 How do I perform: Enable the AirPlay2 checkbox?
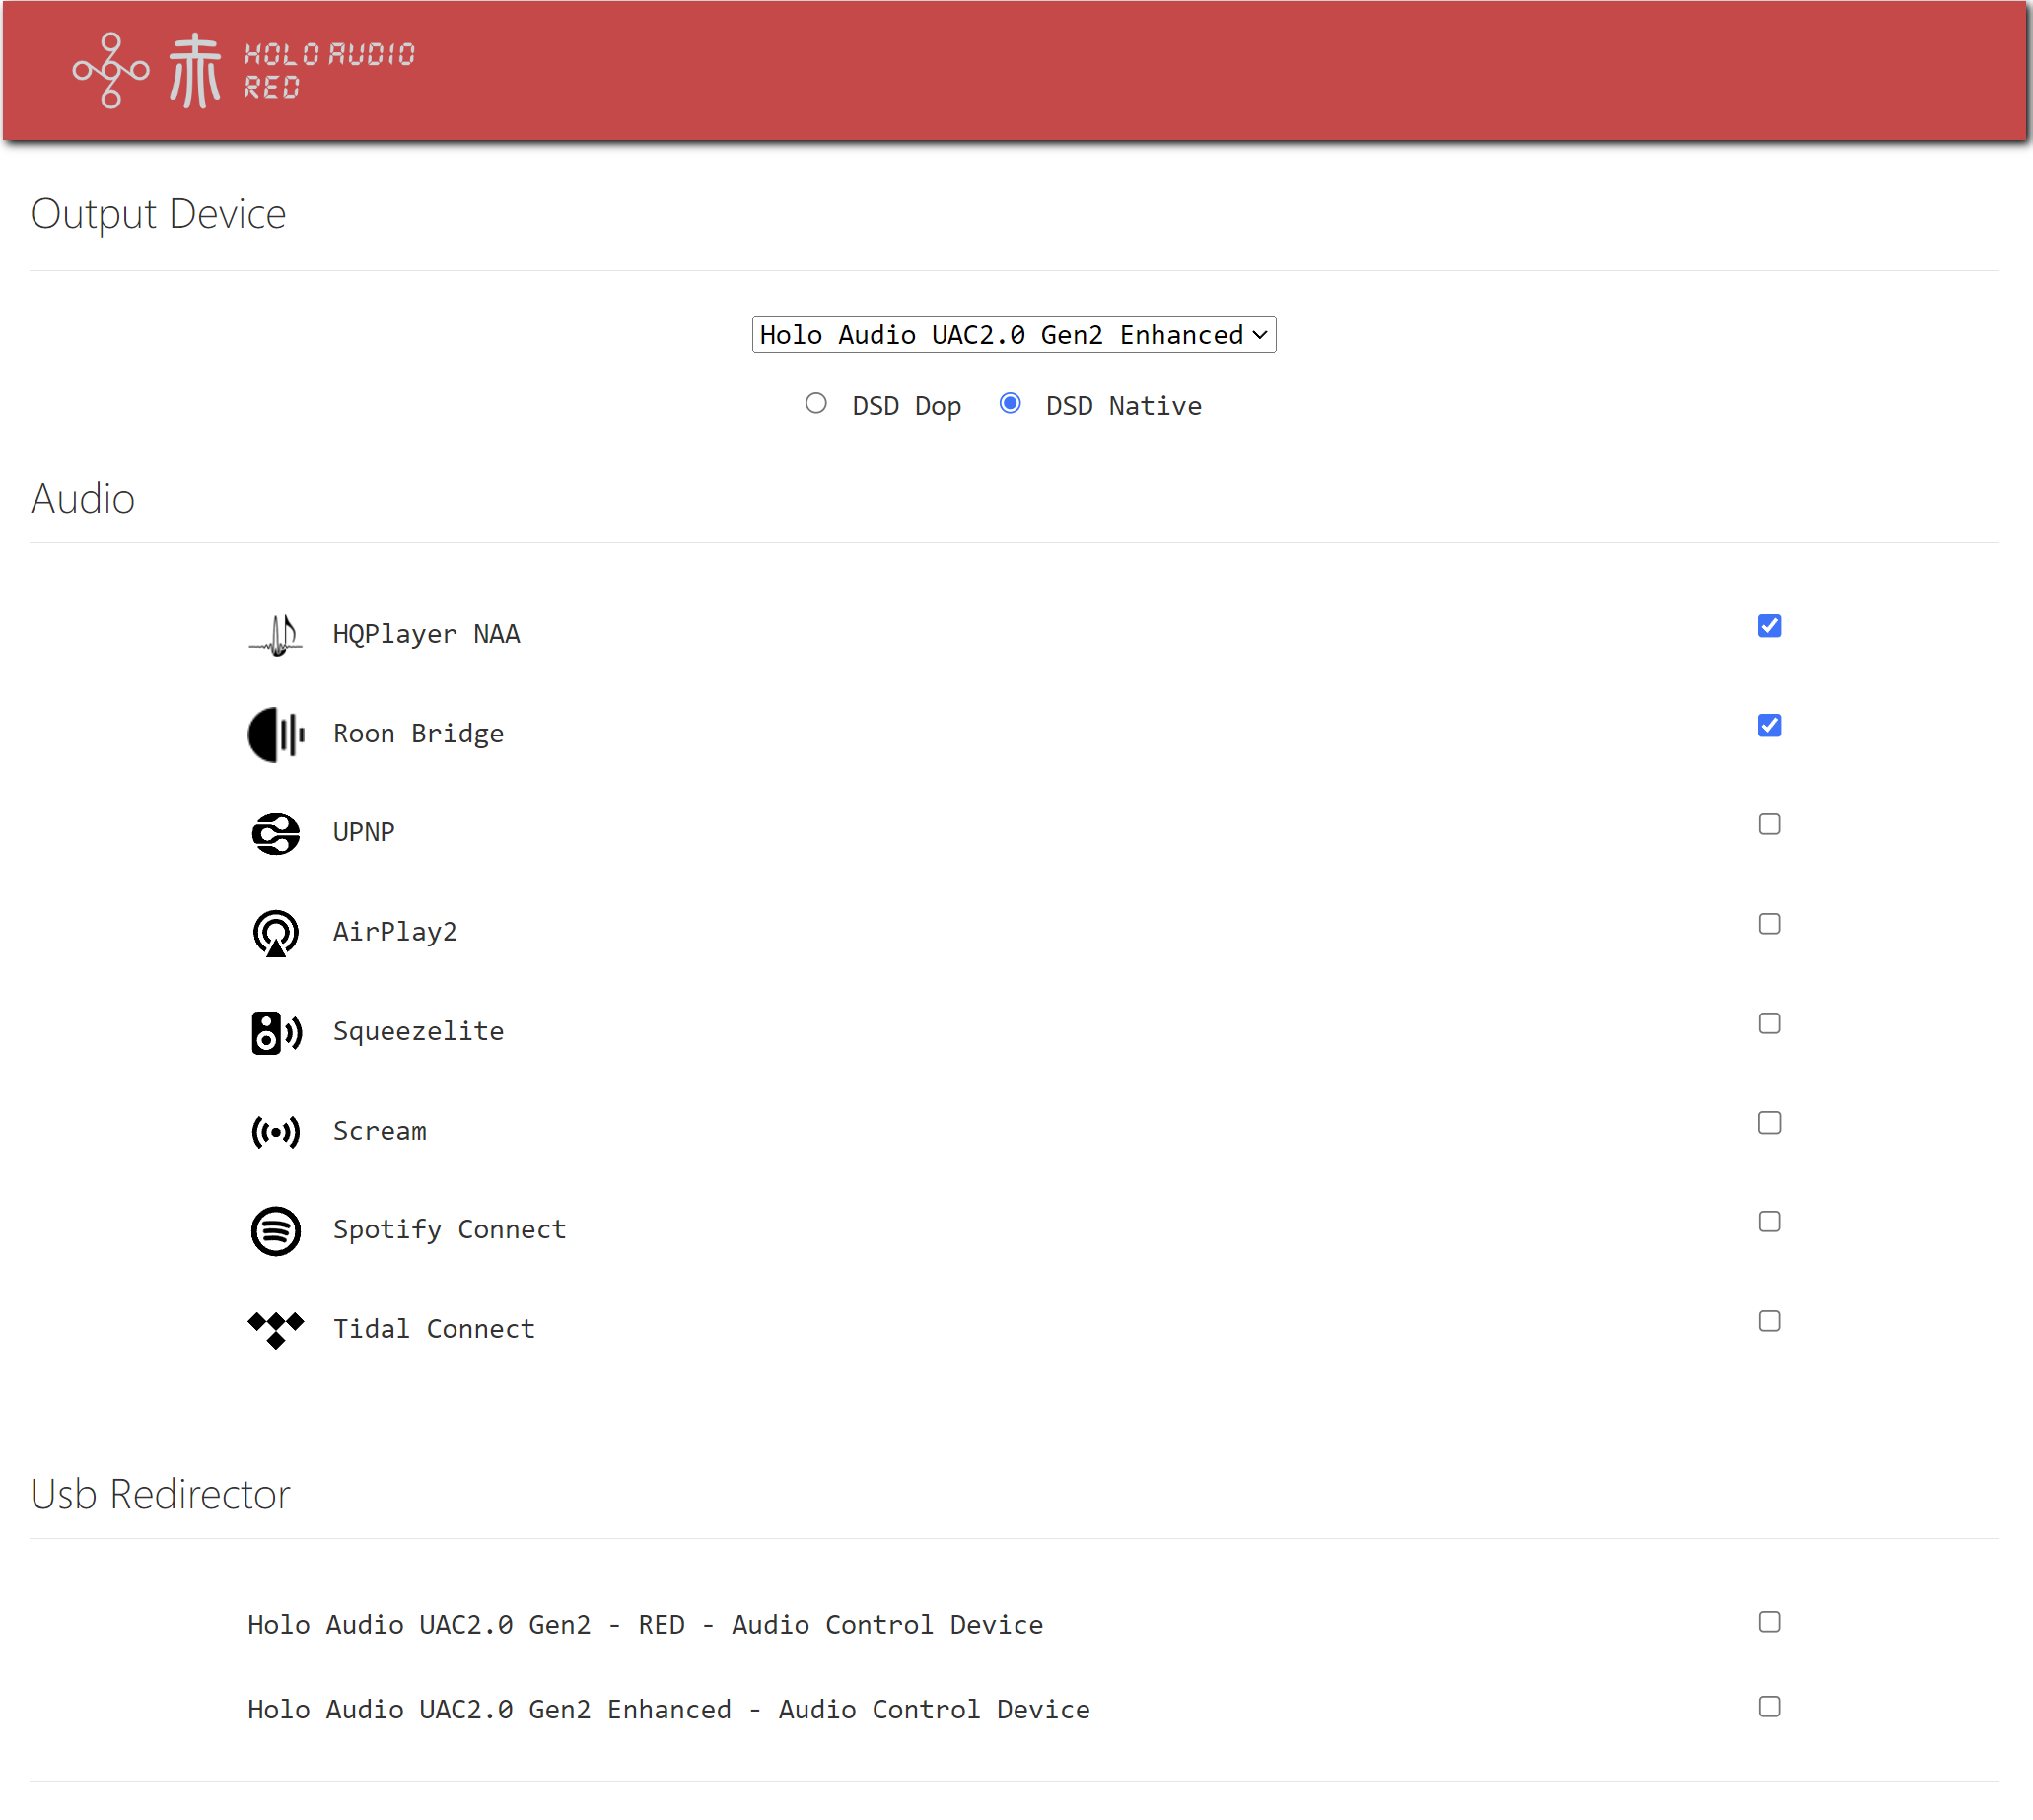1768,924
